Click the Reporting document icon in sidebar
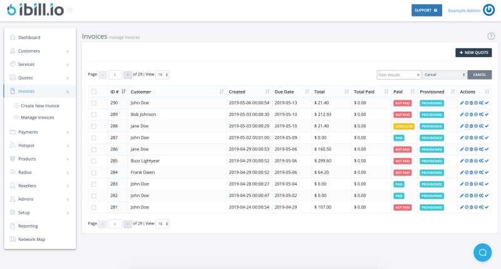501x269 pixels. pyautogui.click(x=13, y=226)
